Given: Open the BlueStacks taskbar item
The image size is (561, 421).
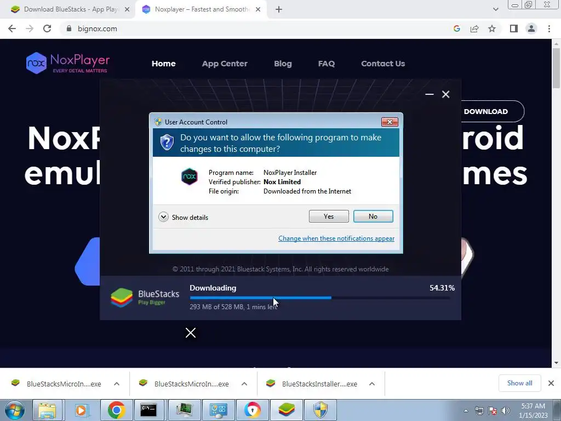Looking at the screenshot, I should 287,410.
